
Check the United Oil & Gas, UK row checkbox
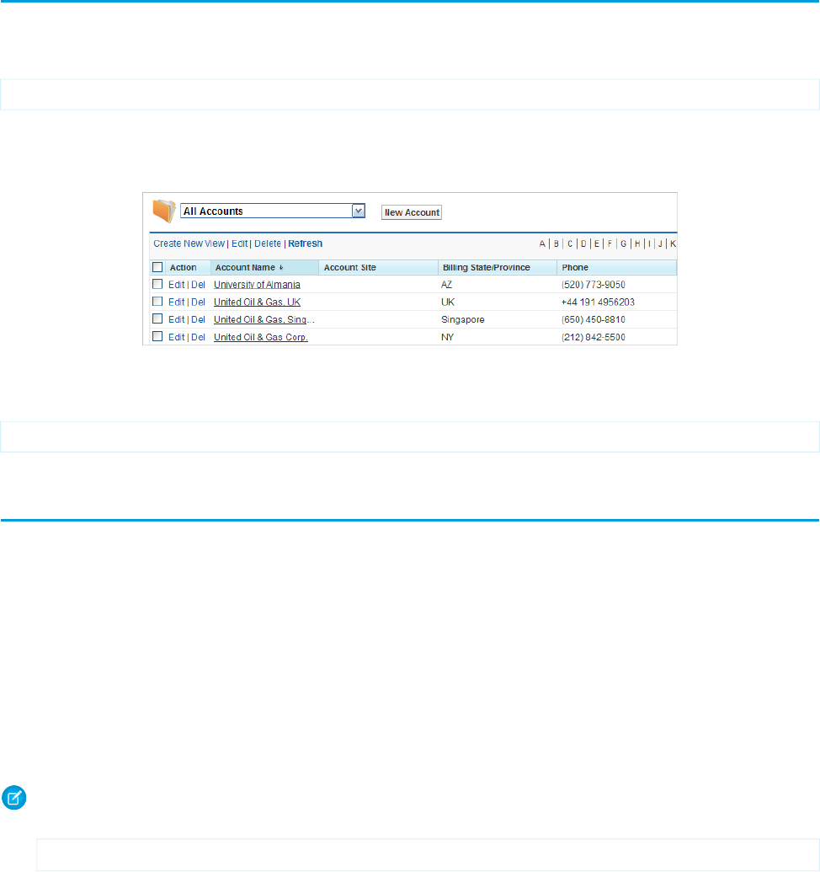click(x=157, y=302)
